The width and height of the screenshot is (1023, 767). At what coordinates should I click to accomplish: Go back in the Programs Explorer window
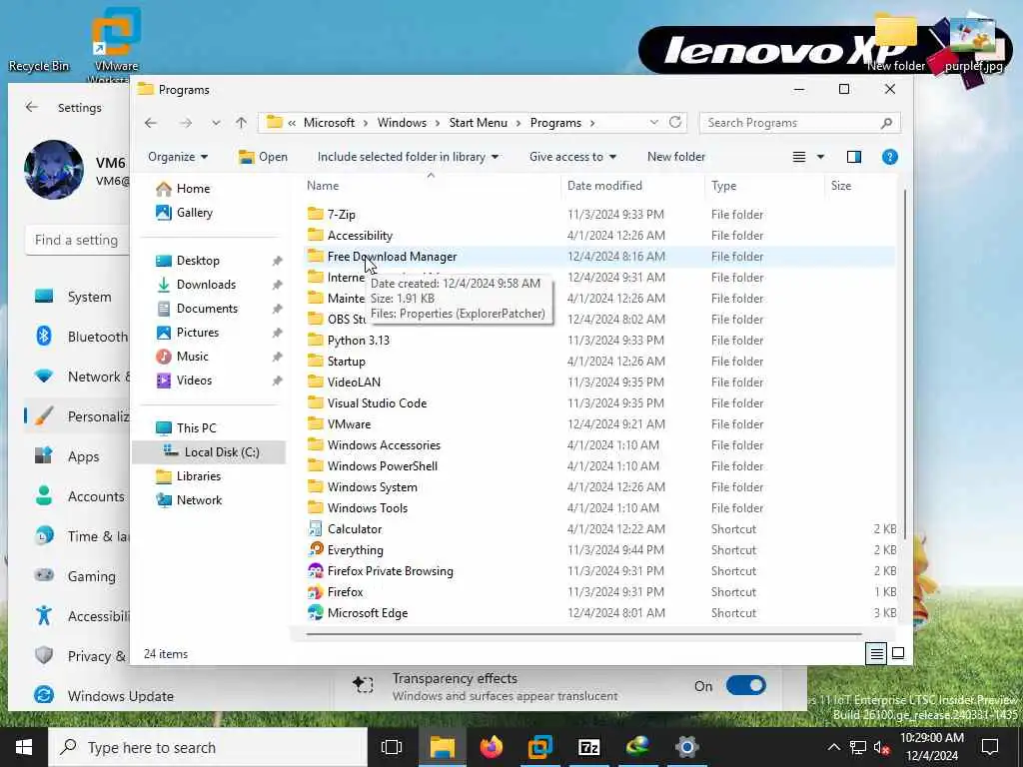pyautogui.click(x=151, y=123)
